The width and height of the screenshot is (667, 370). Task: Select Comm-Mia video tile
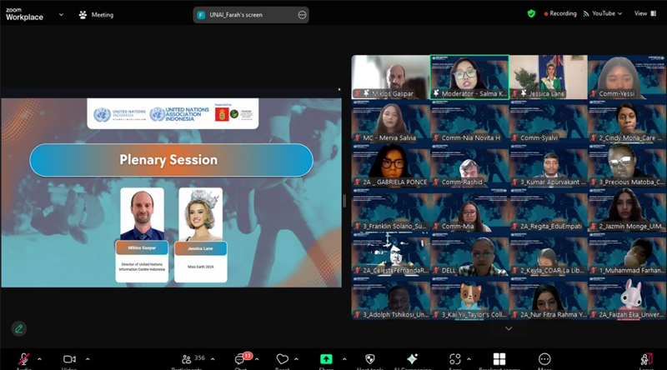pos(469,210)
